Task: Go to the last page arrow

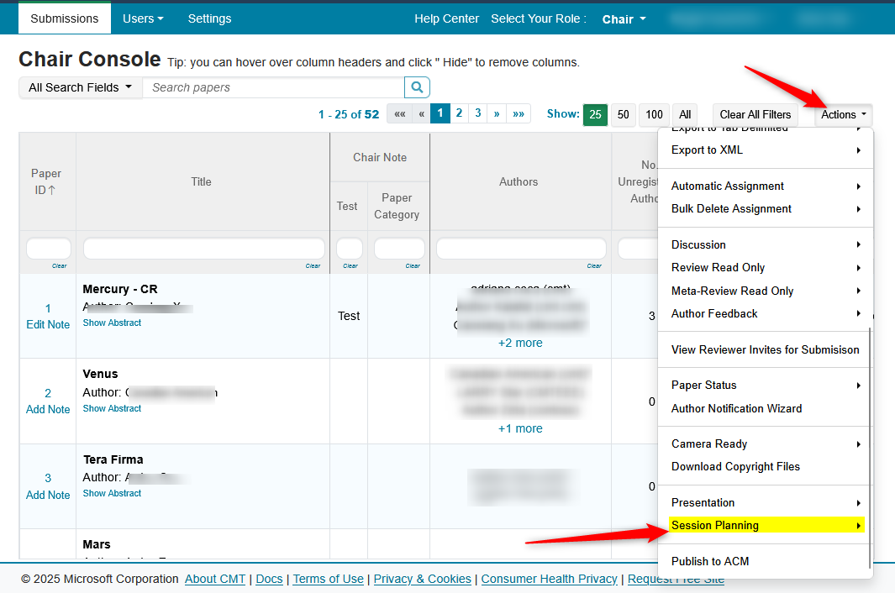Action: (519, 114)
